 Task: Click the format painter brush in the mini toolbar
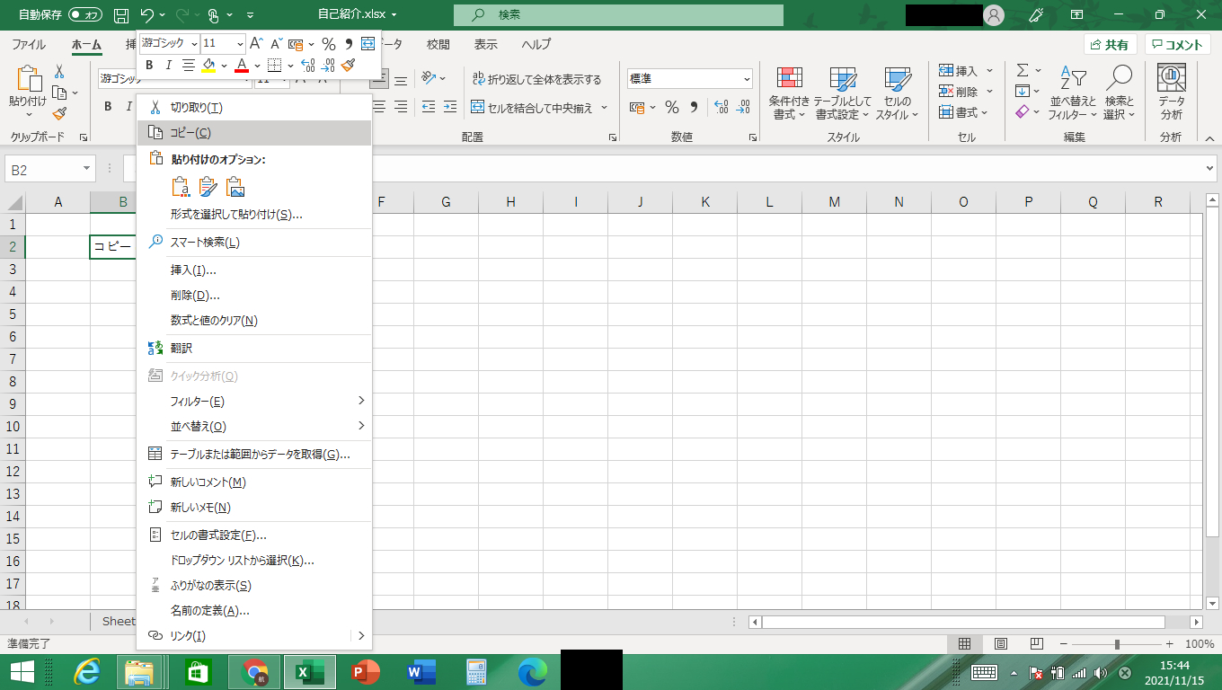[x=349, y=65]
